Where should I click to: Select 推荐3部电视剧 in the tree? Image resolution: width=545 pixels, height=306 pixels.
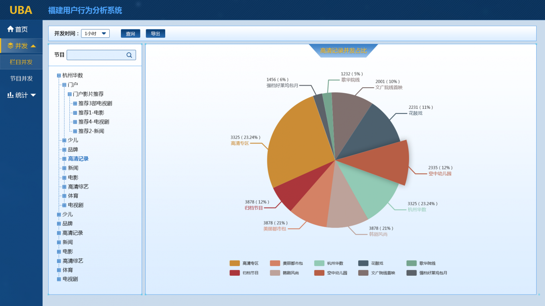click(x=95, y=104)
